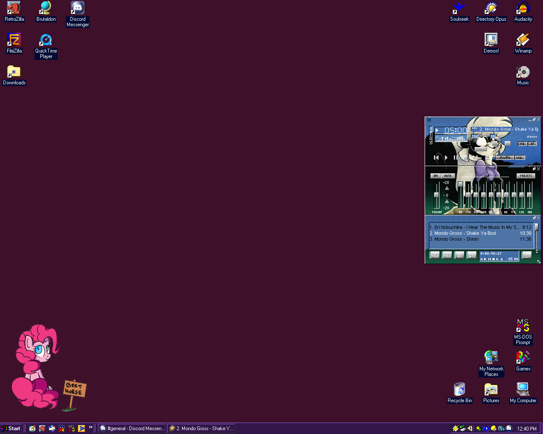Open the equalizer PRESETS menu
The width and height of the screenshot is (543, 434).
[526, 176]
